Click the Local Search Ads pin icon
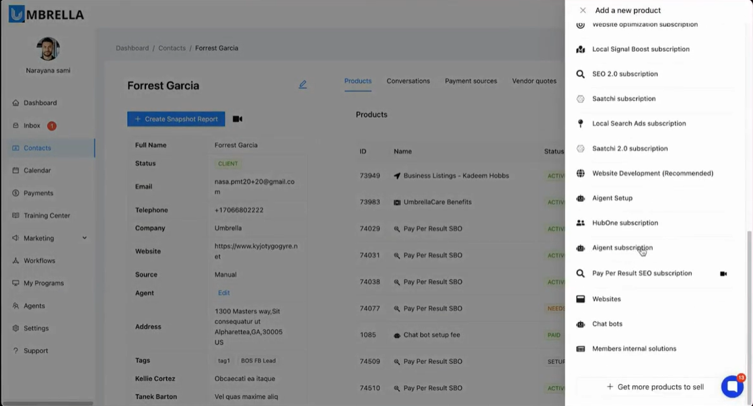This screenshot has height=406, width=753. tap(580, 124)
